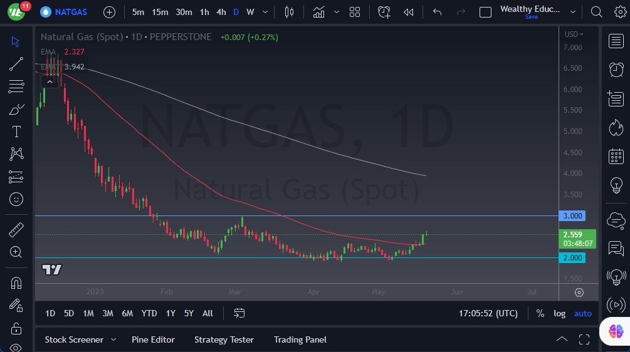Viewport: 630px width, 352px height.
Task: Select the ruler measure tool
Action: [16, 230]
